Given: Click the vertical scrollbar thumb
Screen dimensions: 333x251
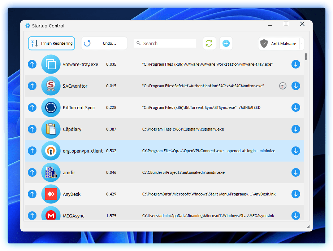Looking at the screenshot, I should (x=306, y=57).
